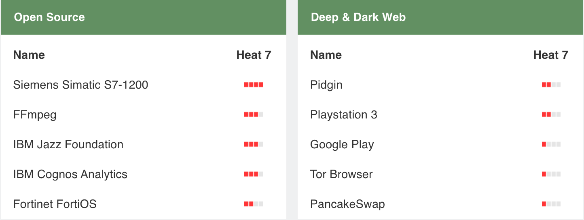Sort Open Source list by Heat 7
This screenshot has height=220, width=584.
[254, 55]
